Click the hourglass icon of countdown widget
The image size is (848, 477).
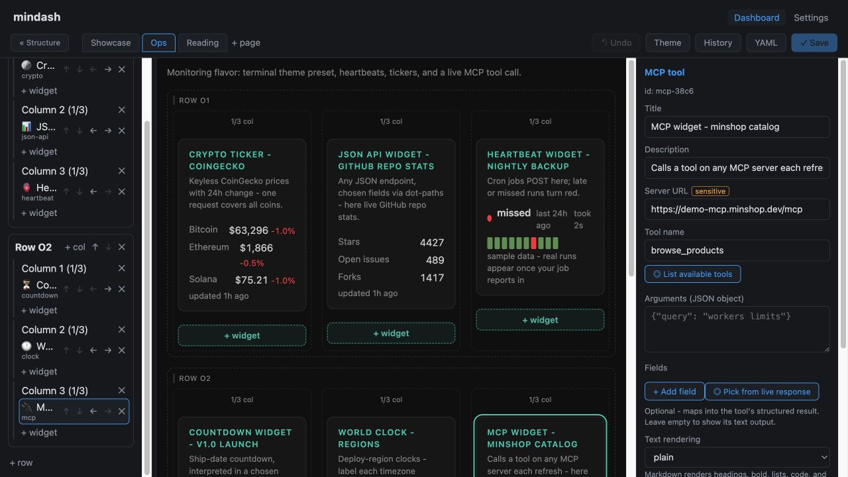pos(26,285)
